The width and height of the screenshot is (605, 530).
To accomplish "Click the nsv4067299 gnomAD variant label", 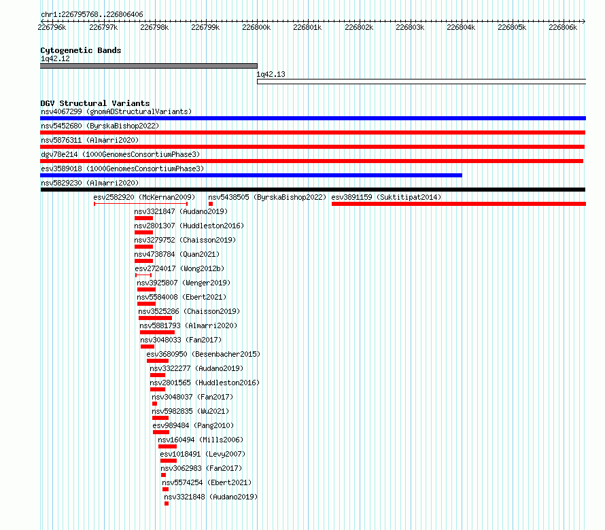I will tap(116, 111).
